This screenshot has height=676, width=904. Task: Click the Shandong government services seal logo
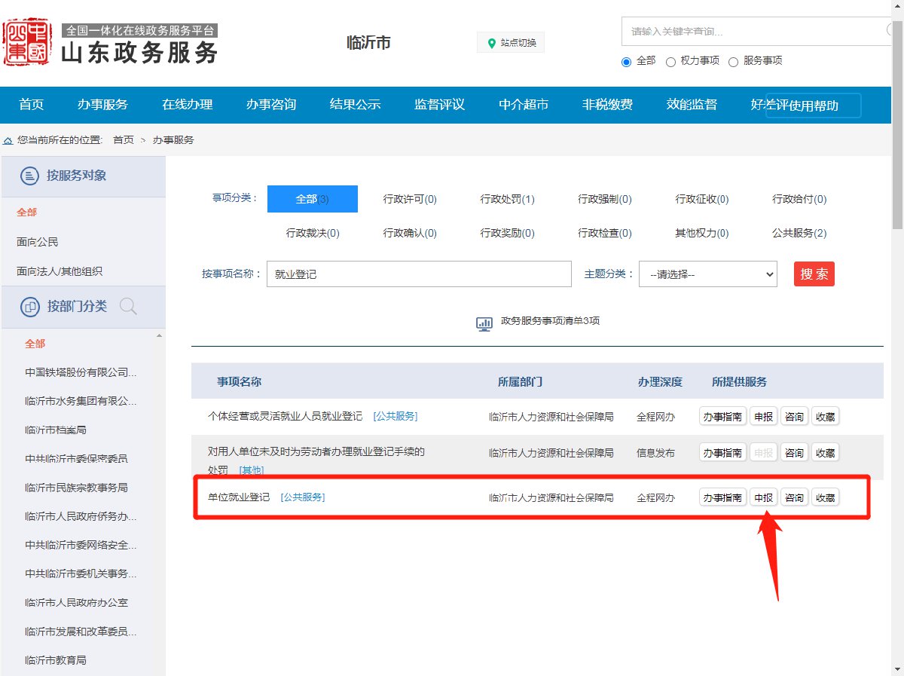27,43
